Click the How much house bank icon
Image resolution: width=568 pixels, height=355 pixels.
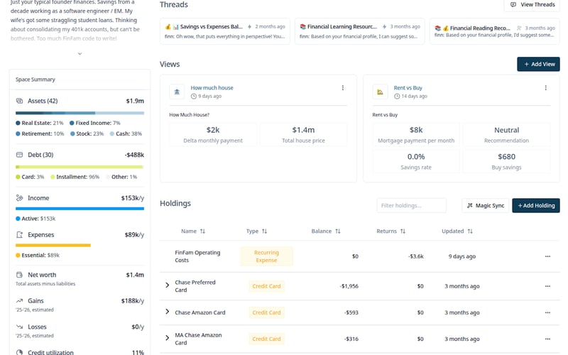pos(177,92)
